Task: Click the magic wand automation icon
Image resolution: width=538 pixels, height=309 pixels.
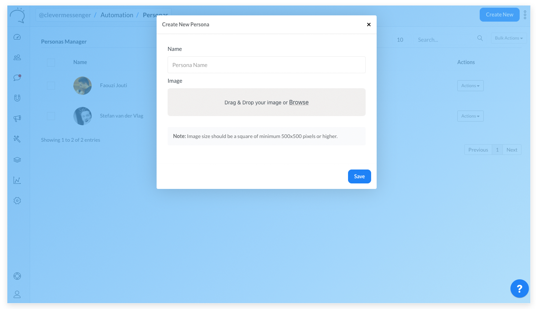Action: 17,139
